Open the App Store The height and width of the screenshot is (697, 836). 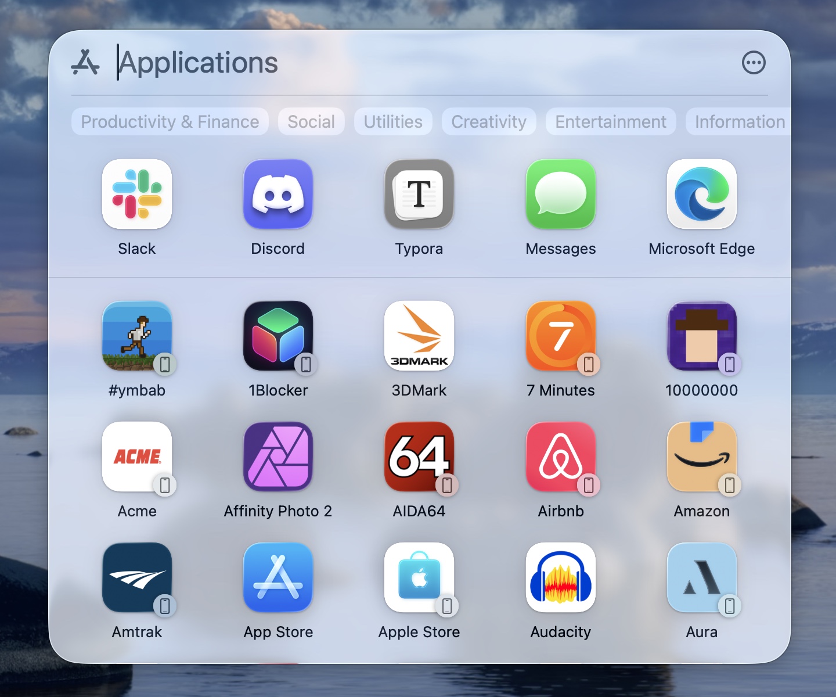pyautogui.click(x=278, y=577)
